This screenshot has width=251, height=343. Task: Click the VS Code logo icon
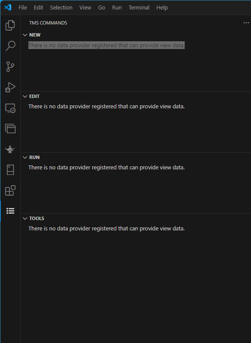(8, 7)
